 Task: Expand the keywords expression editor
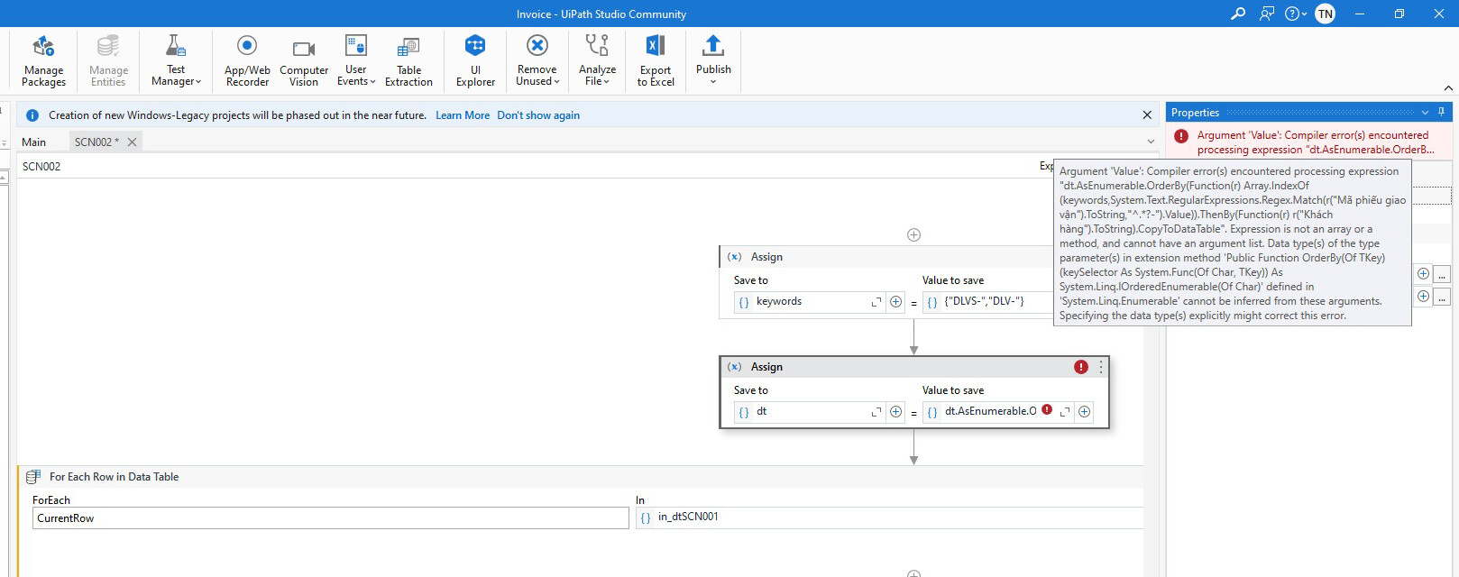(876, 302)
